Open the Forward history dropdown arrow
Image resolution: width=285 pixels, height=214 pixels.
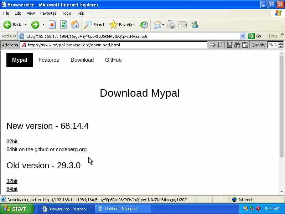point(43,25)
